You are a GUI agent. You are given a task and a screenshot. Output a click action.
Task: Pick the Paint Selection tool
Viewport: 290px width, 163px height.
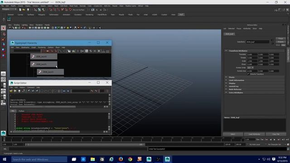point(3,39)
